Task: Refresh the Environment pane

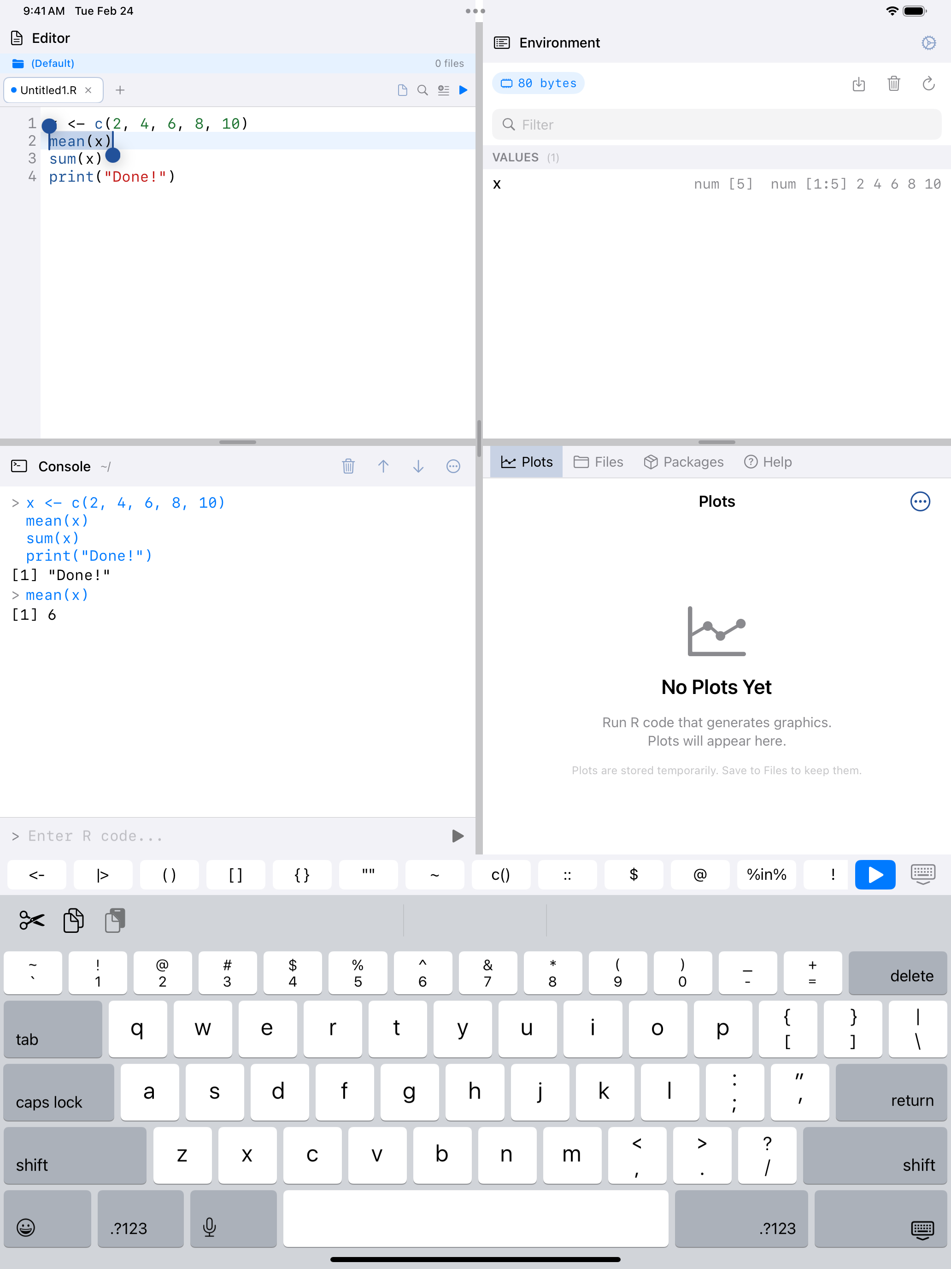Action: click(x=928, y=84)
